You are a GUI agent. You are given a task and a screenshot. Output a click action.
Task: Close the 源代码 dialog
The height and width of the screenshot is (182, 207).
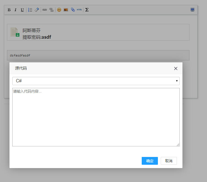(176, 68)
